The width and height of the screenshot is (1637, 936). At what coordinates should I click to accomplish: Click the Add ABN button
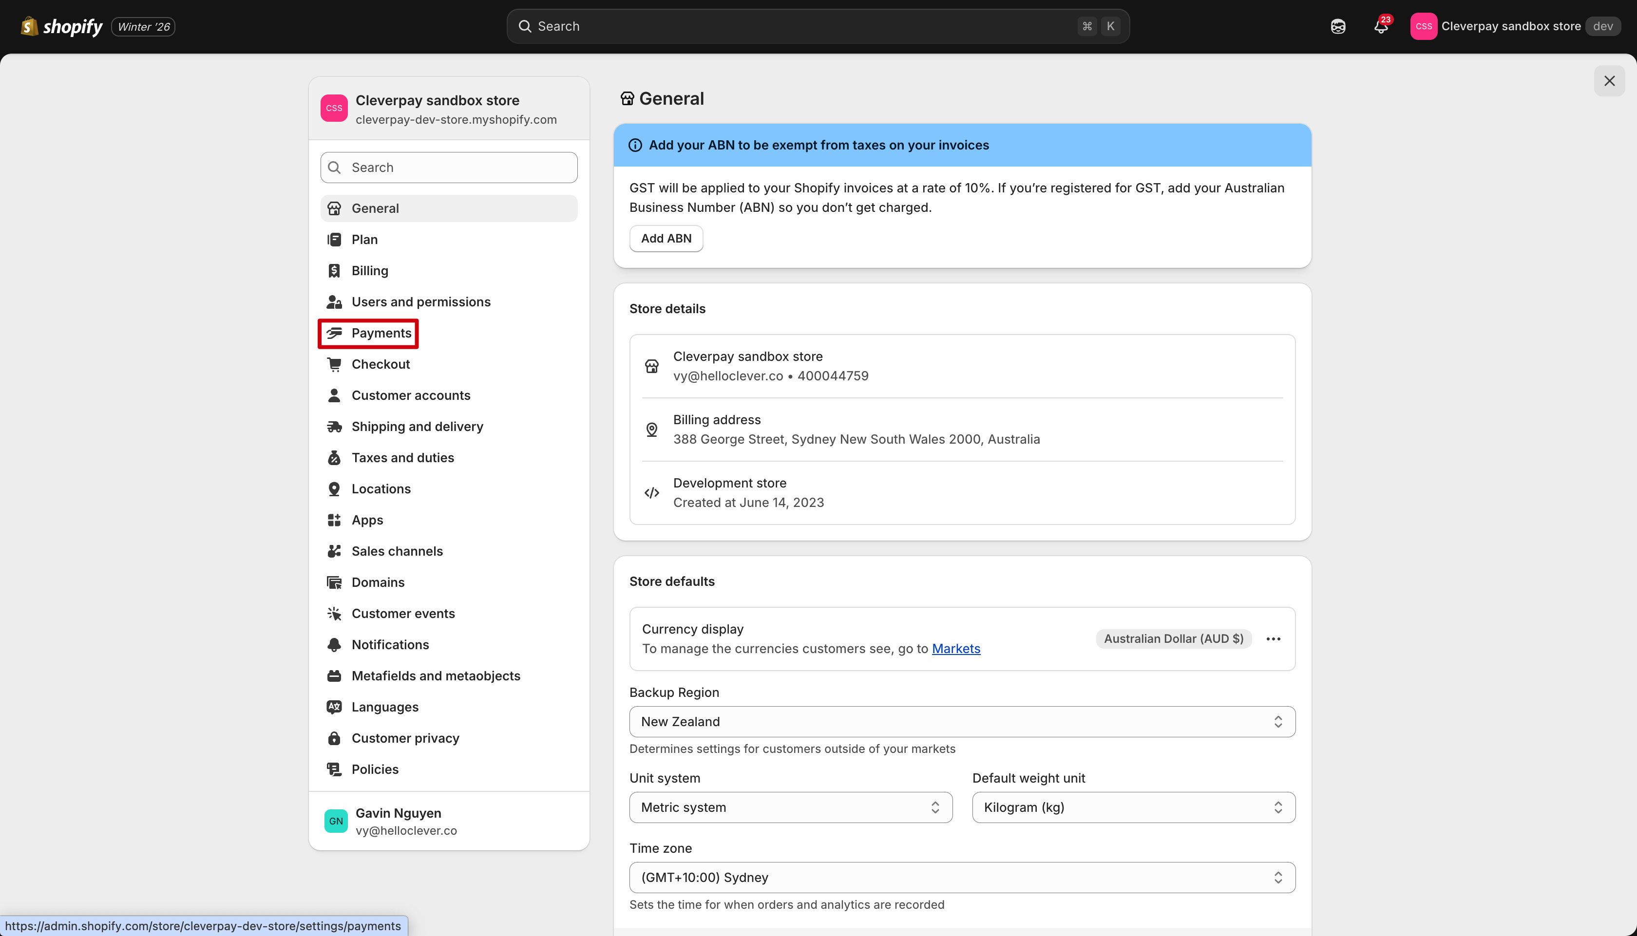[666, 239]
